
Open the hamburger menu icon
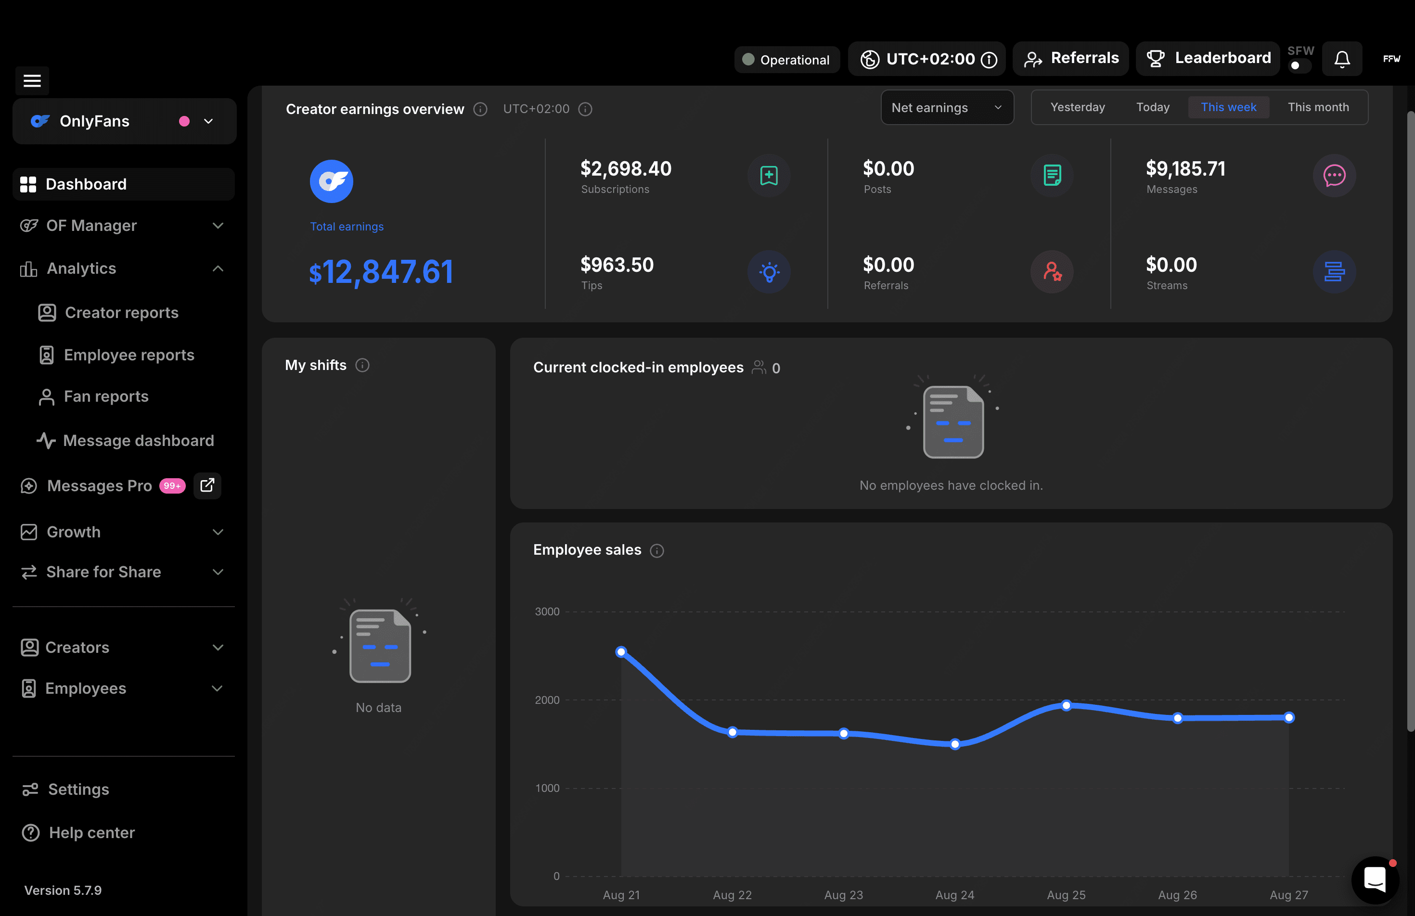[32, 80]
